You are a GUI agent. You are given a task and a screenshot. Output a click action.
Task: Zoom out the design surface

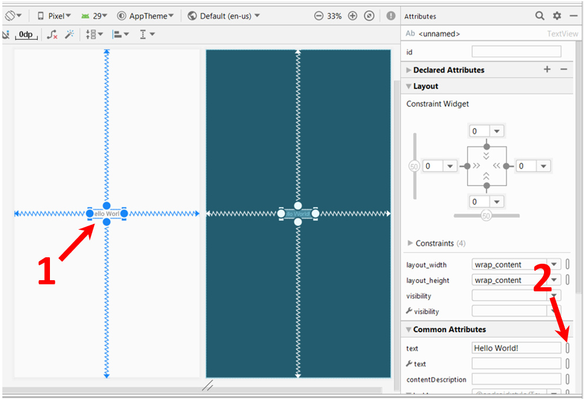coord(319,16)
